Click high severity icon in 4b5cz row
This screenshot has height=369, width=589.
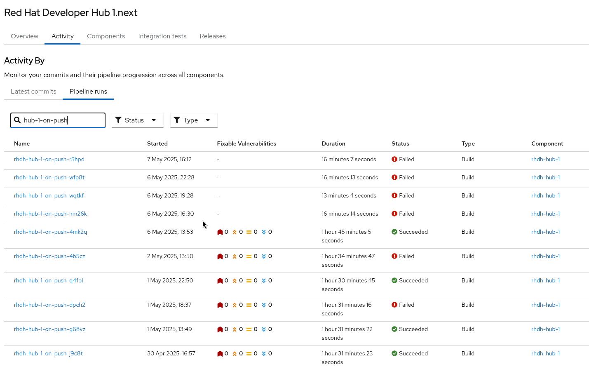coord(235,256)
